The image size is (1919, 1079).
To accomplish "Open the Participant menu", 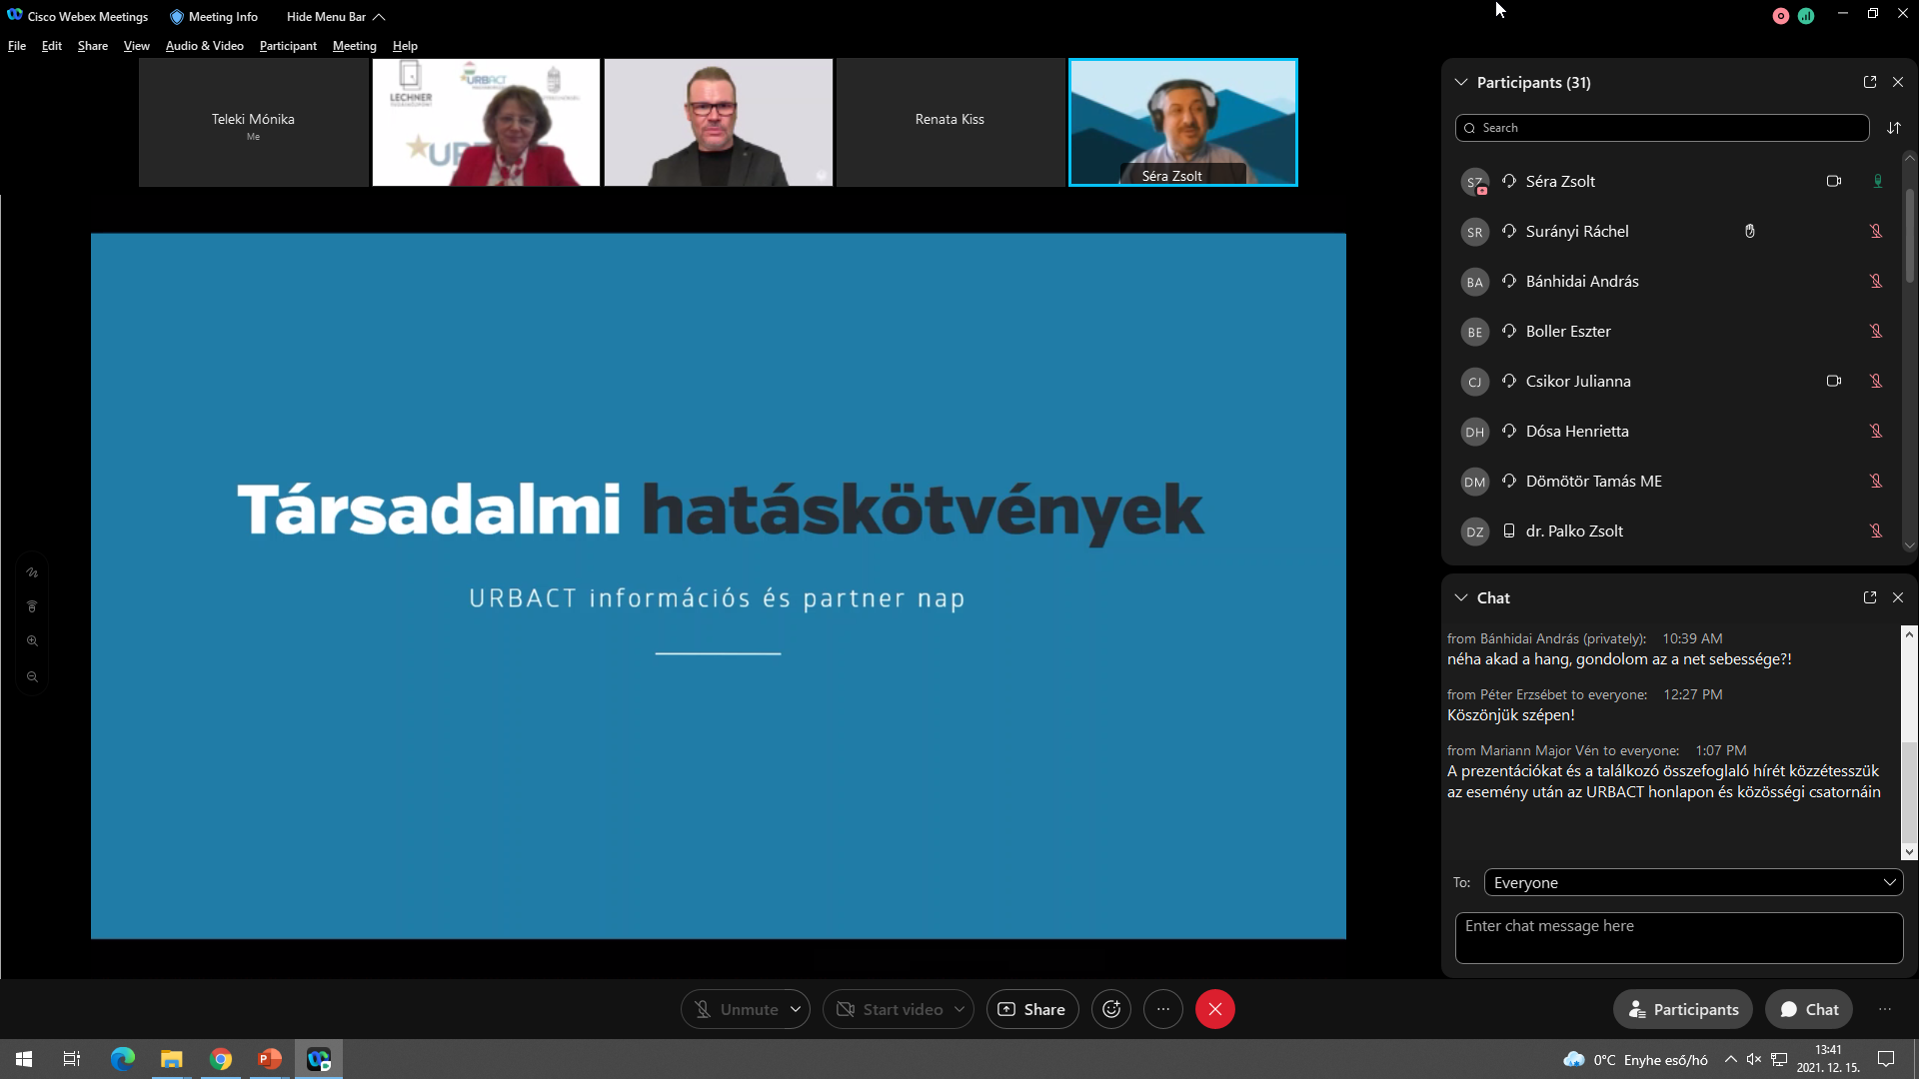I will [x=288, y=46].
